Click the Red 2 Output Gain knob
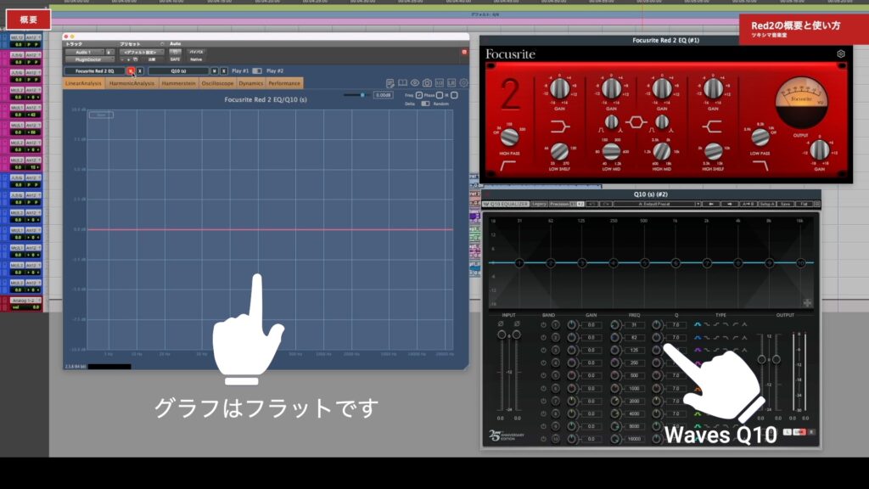The height and width of the screenshot is (489, 869). 819,149
